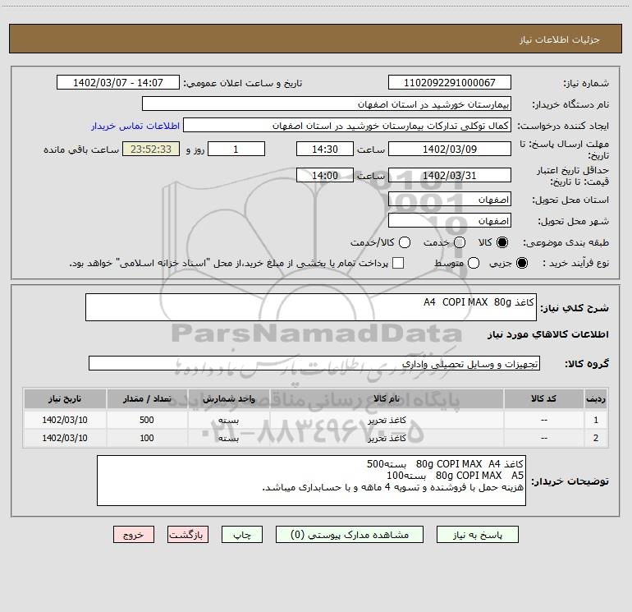Select the کالا radio button
Screen dimensions: 632x612
coord(502,242)
